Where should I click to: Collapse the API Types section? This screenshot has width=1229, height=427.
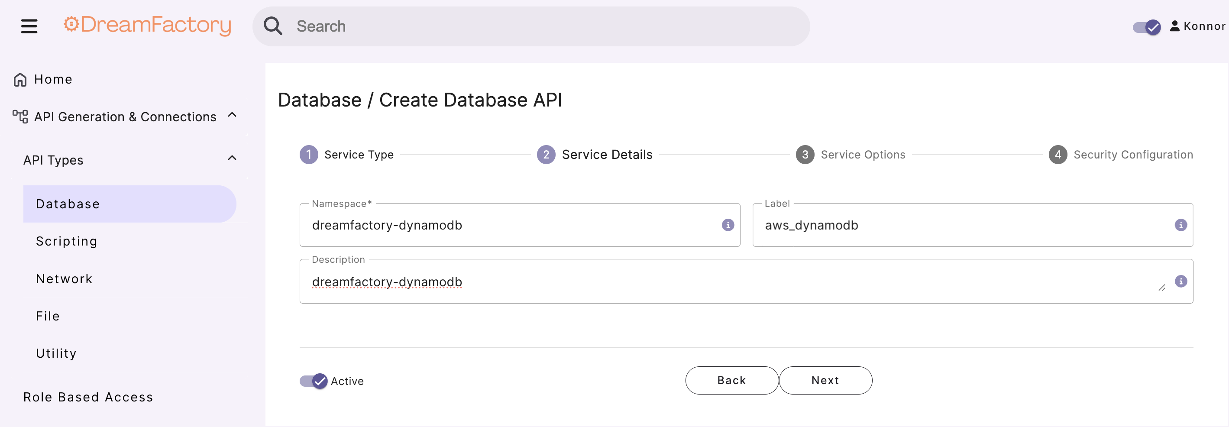coord(233,159)
